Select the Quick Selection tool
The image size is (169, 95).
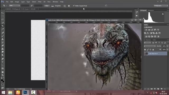[x=3, y=23]
